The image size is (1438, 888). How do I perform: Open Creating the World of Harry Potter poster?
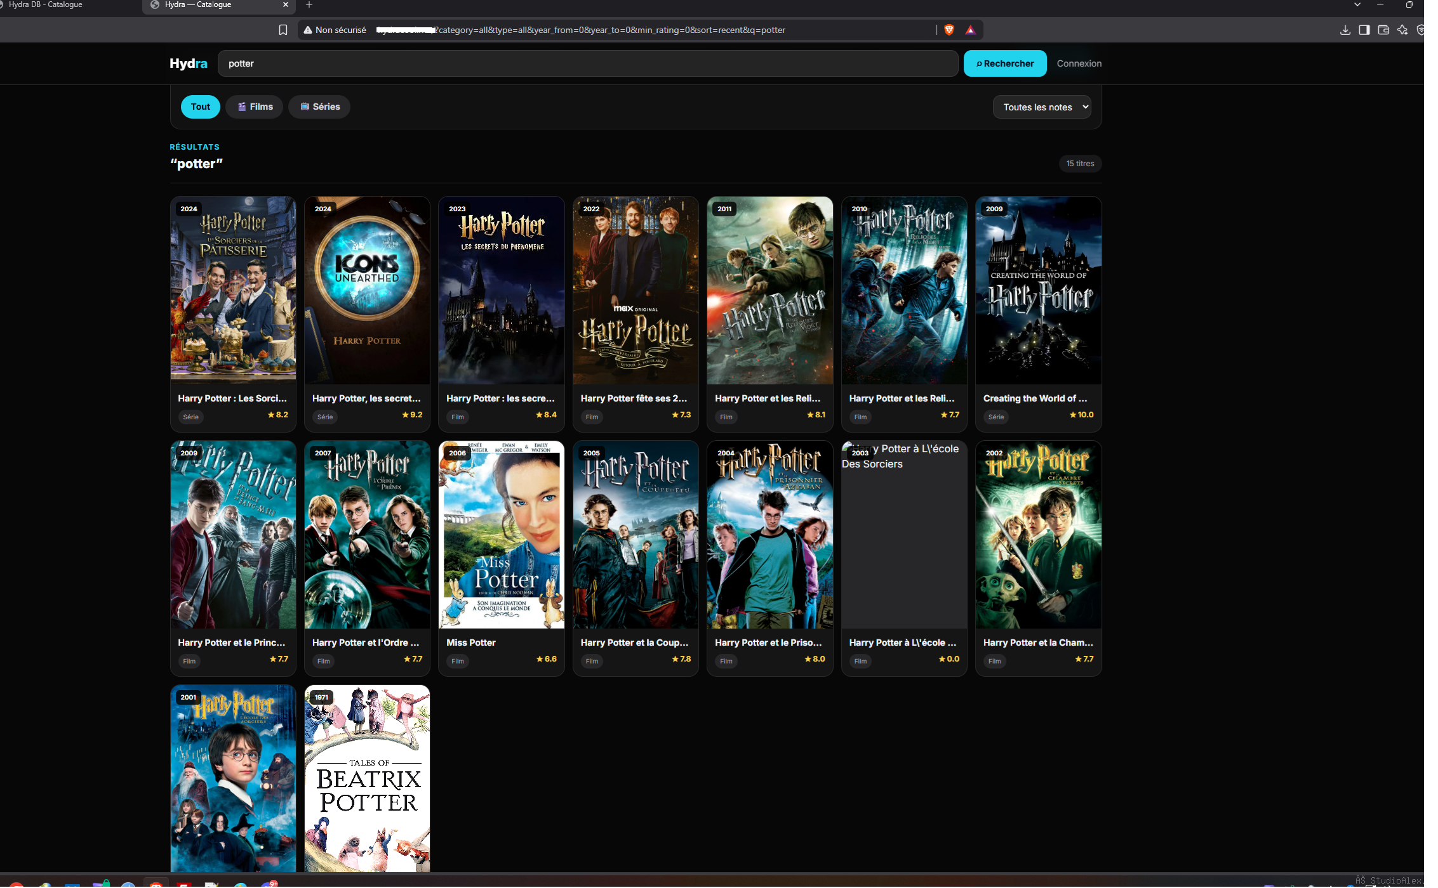point(1039,290)
